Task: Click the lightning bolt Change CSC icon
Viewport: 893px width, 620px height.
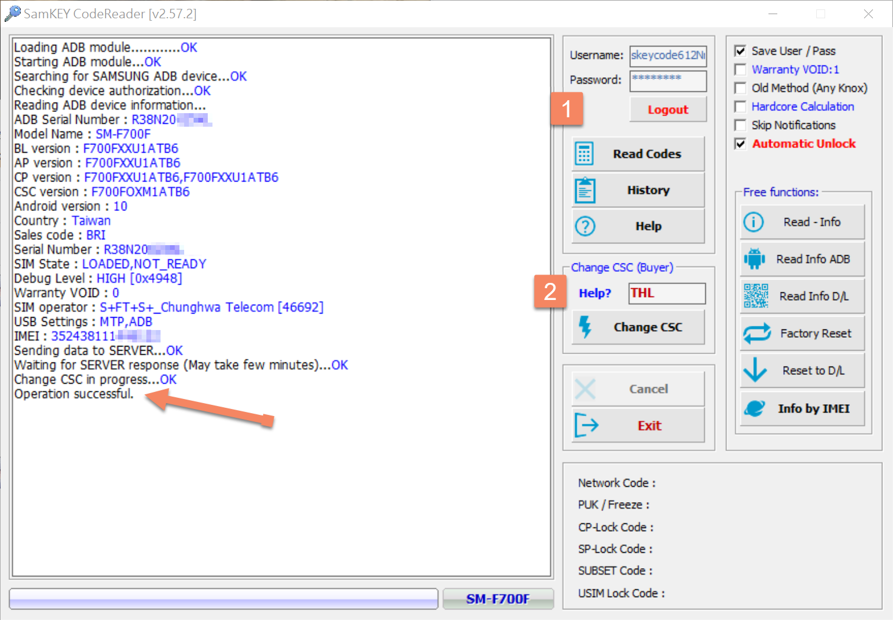Action: pos(585,327)
